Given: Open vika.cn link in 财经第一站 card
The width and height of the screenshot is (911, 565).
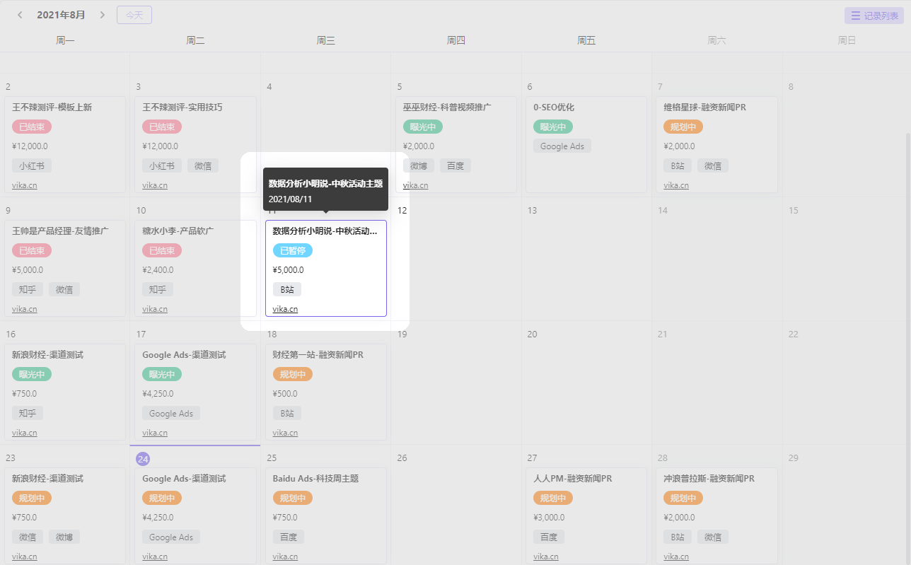Looking at the screenshot, I should click(285, 433).
